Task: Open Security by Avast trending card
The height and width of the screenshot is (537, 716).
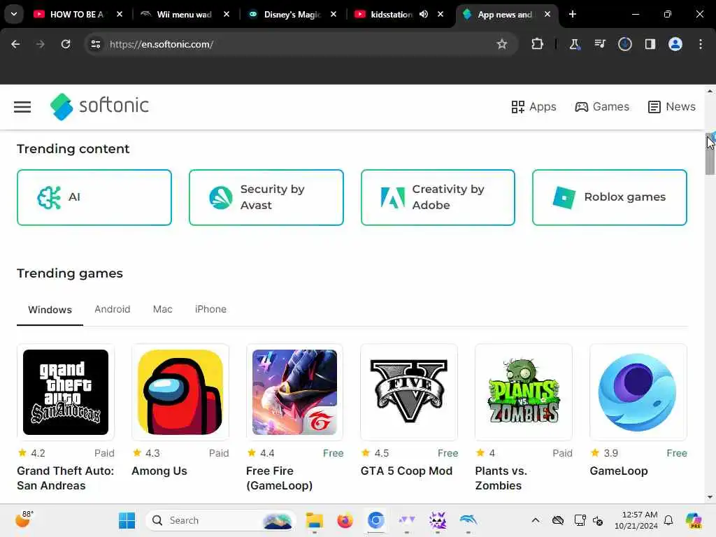Action: pos(266,197)
